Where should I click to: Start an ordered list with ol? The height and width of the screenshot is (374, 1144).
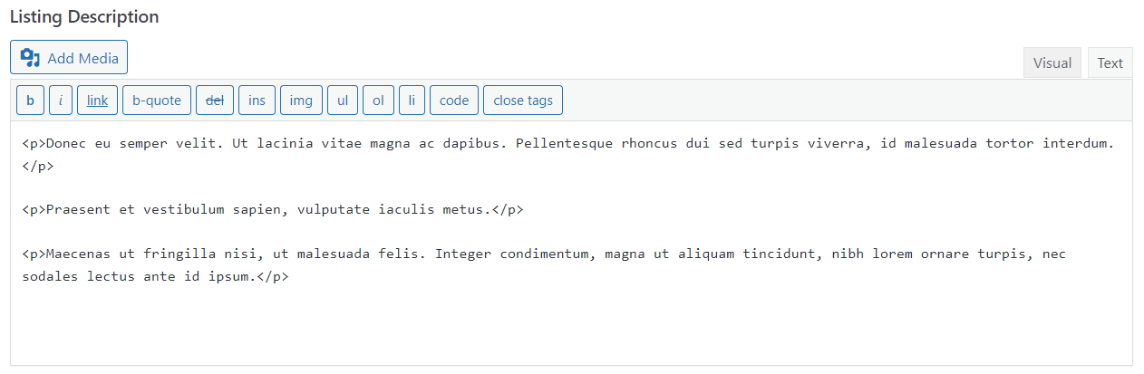coord(378,101)
